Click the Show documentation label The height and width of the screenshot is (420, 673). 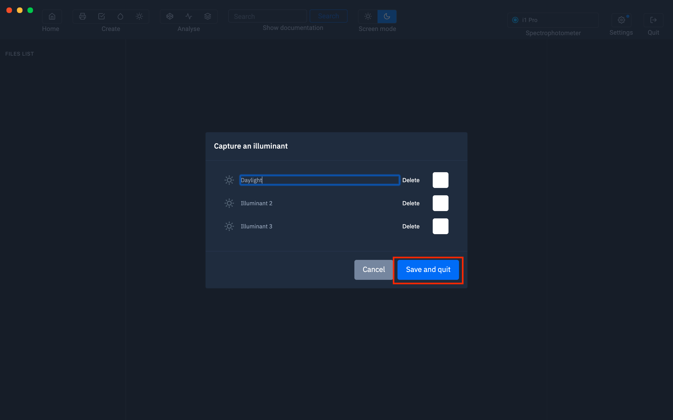(293, 28)
